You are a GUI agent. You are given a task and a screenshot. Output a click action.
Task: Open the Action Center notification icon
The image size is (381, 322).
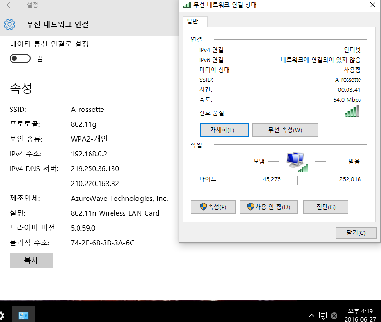pyautogui.click(x=323, y=315)
